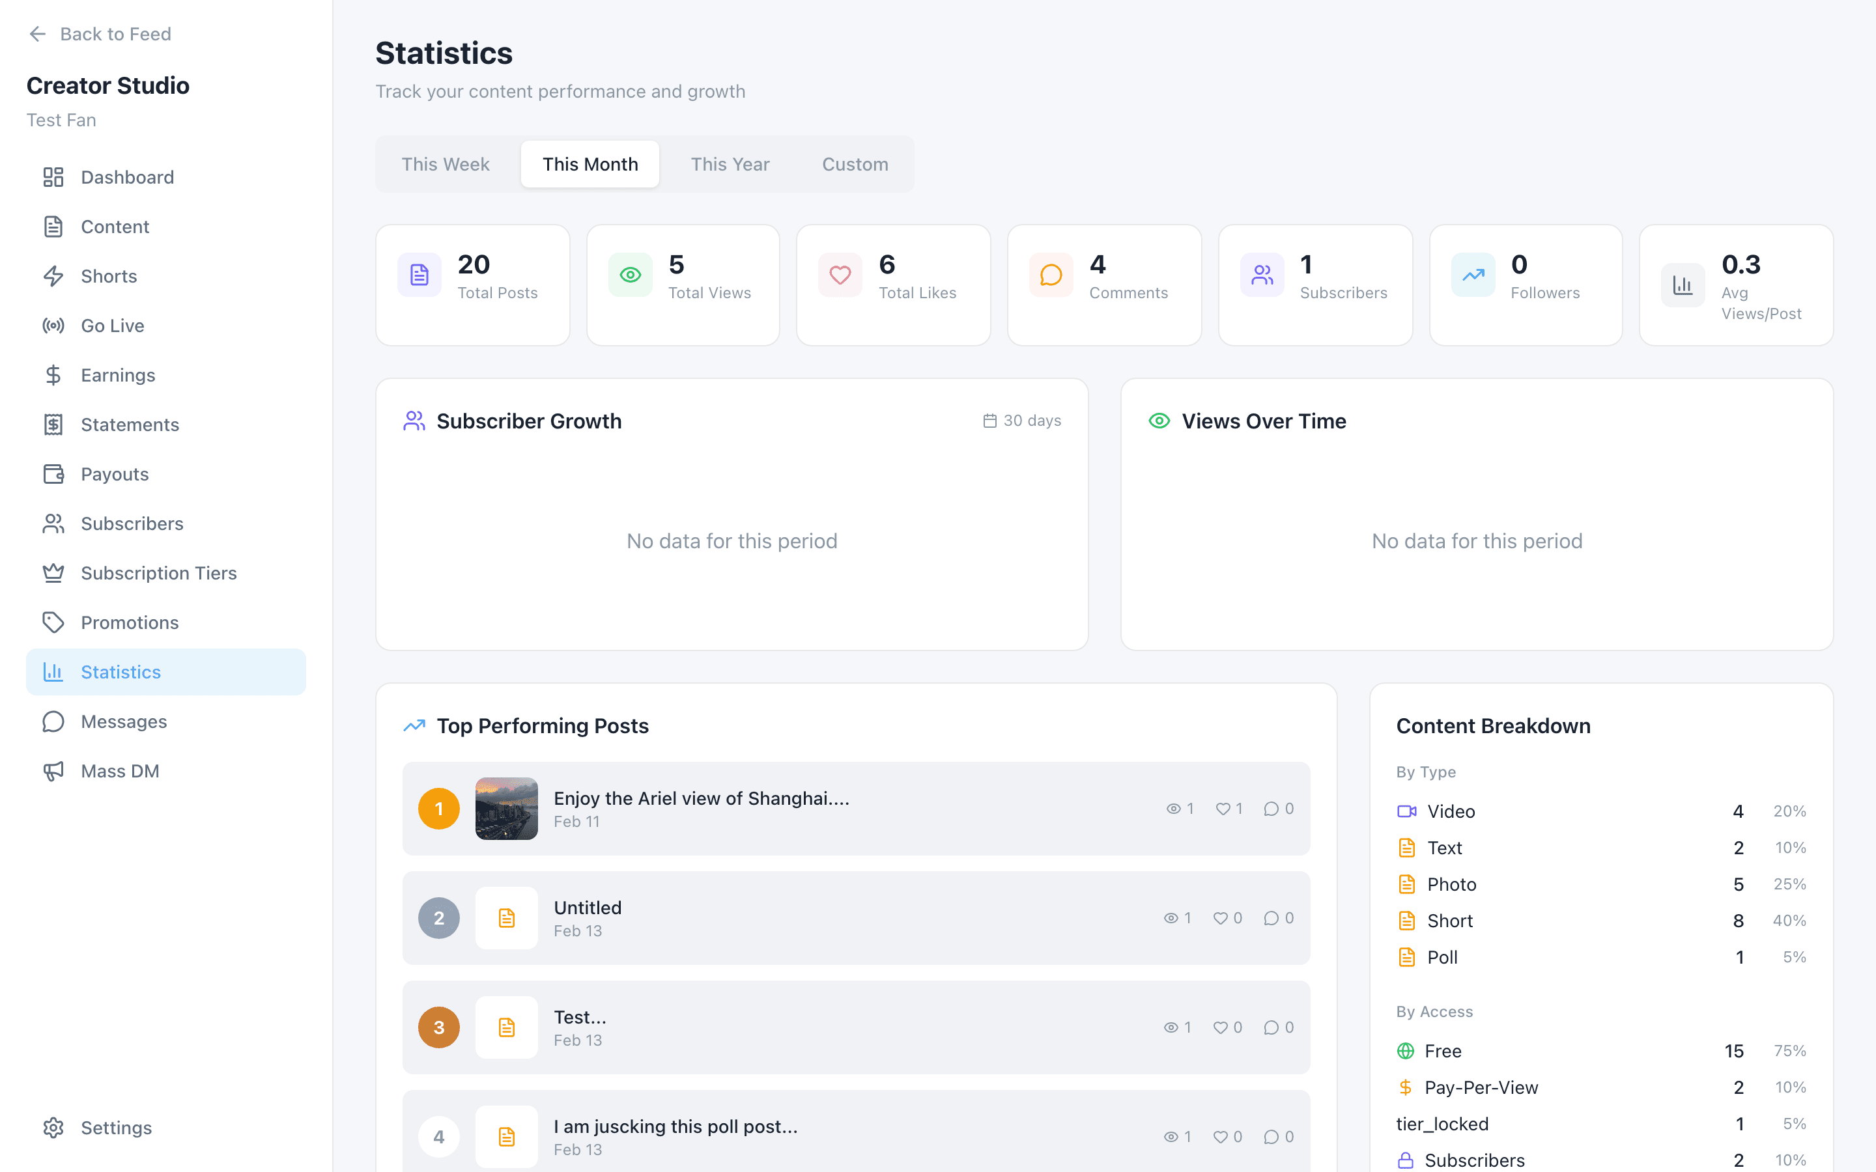Click the Promotions tag icon
1876x1172 pixels.
[x=53, y=622]
